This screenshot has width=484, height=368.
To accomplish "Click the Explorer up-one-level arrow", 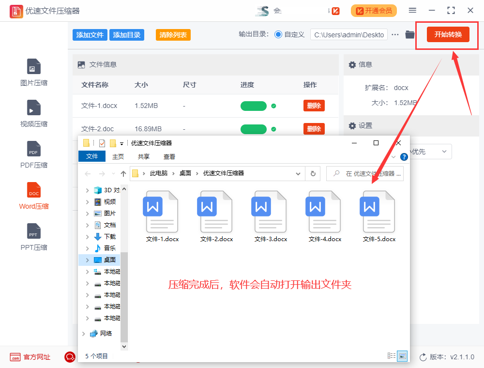I will point(123,174).
